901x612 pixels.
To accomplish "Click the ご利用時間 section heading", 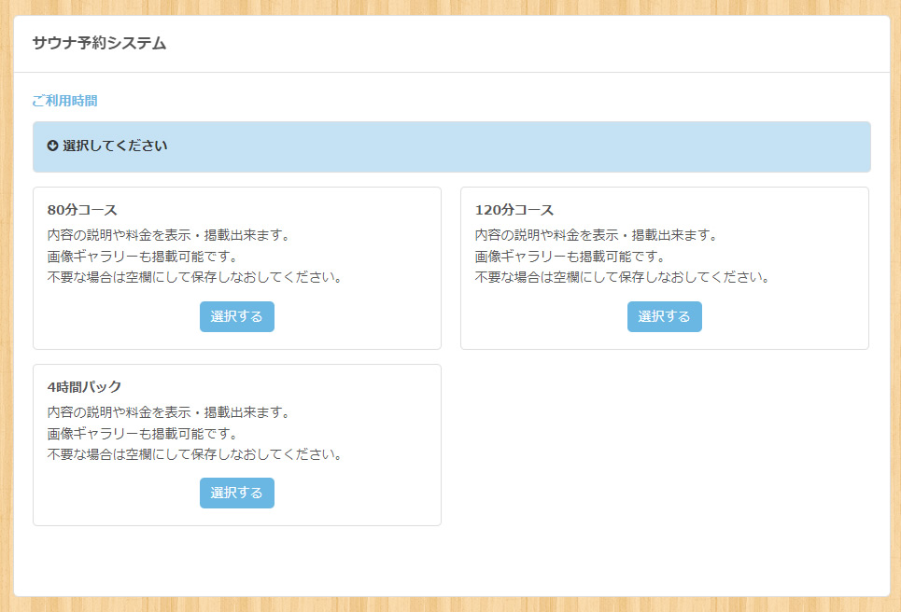I will pyautogui.click(x=64, y=101).
